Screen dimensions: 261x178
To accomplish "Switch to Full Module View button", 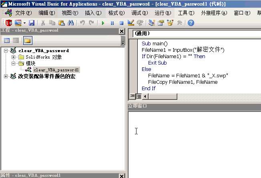I will [x=139, y=96].
